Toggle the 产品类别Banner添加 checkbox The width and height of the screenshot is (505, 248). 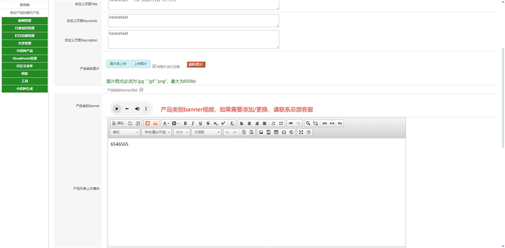coord(141,90)
